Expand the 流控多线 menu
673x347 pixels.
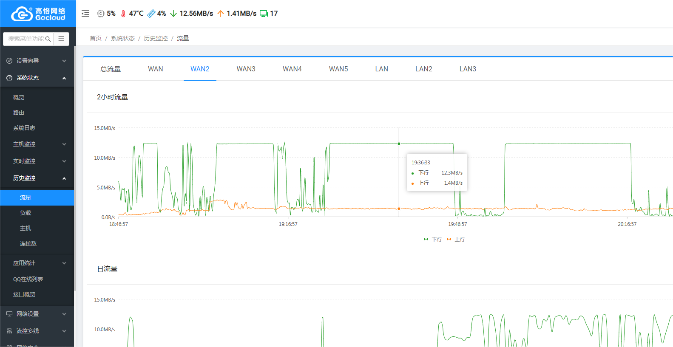(37, 331)
